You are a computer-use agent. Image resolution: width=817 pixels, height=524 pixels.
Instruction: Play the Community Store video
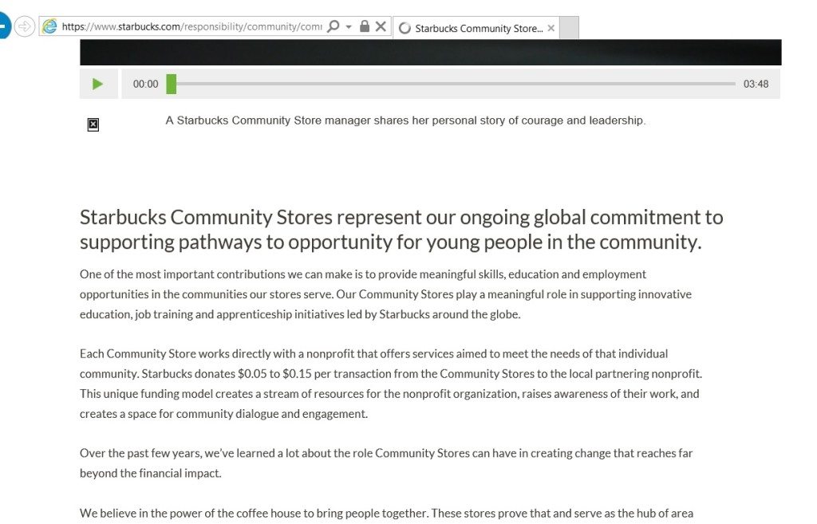click(x=98, y=84)
